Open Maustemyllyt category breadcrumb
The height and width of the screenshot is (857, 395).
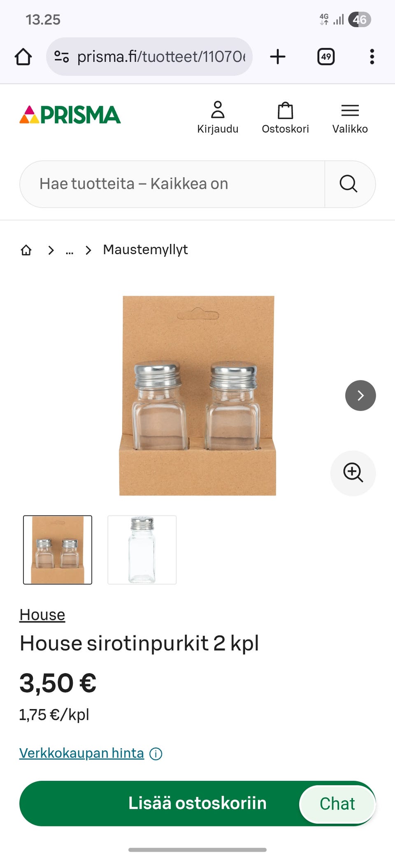145,249
